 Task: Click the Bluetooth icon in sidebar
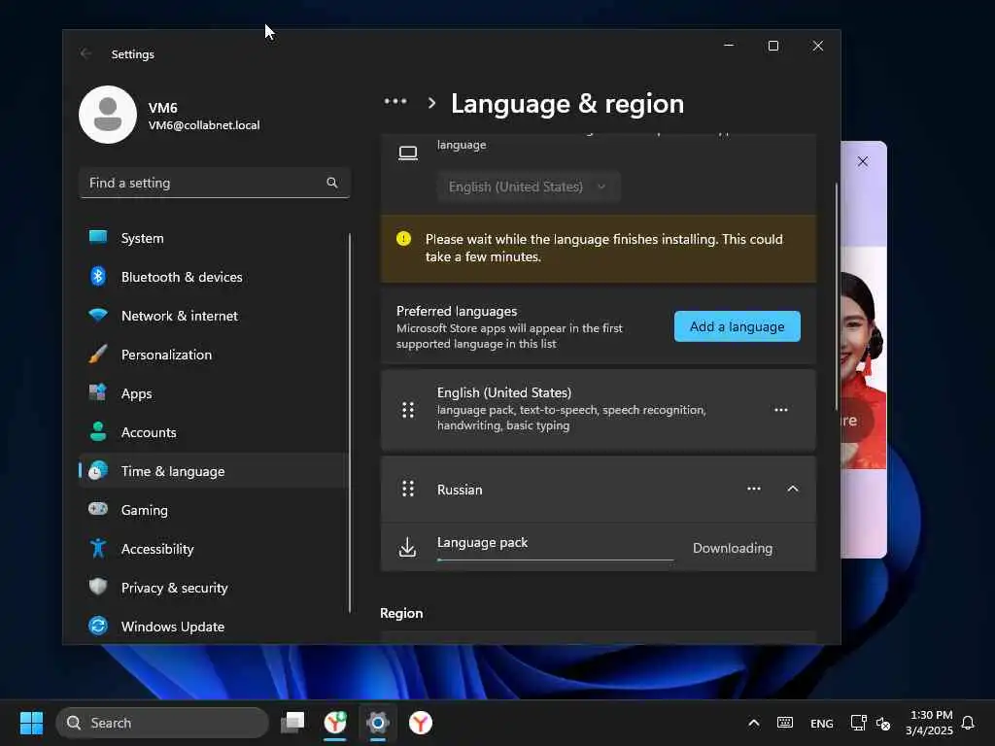98,277
